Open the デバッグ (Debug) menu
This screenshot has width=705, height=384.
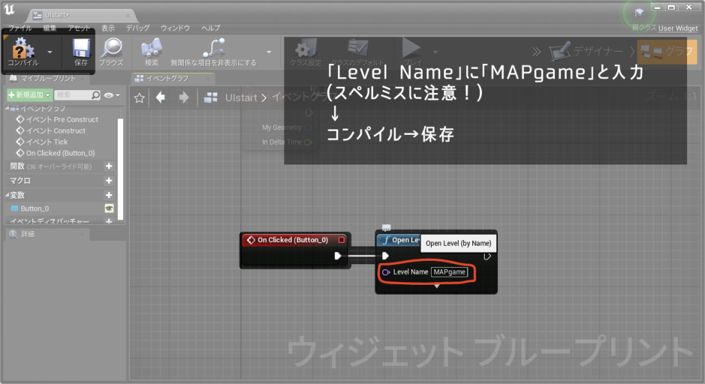138,28
